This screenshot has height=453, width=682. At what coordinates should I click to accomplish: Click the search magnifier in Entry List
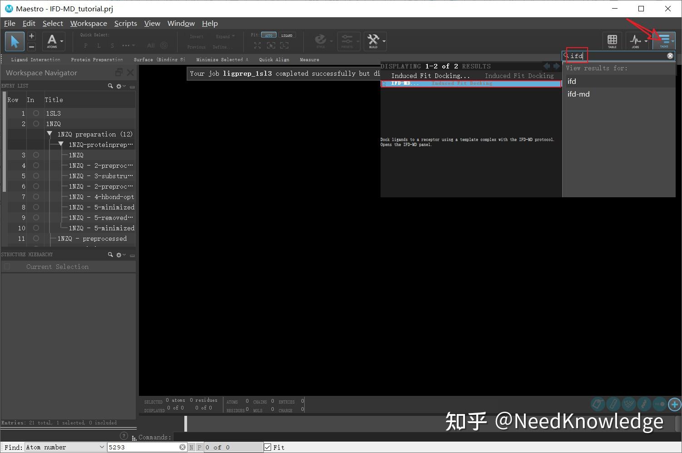110,86
